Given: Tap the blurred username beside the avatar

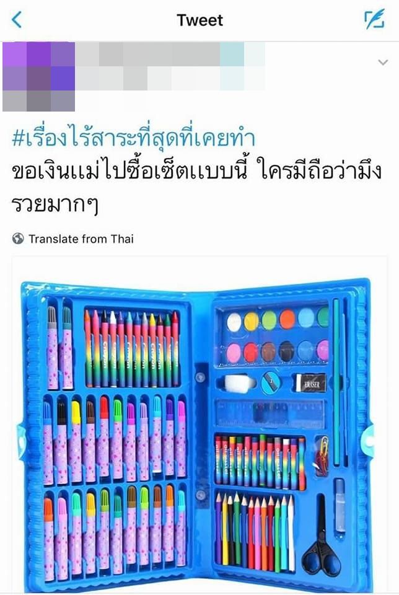Looking at the screenshot, I should [x=170, y=66].
